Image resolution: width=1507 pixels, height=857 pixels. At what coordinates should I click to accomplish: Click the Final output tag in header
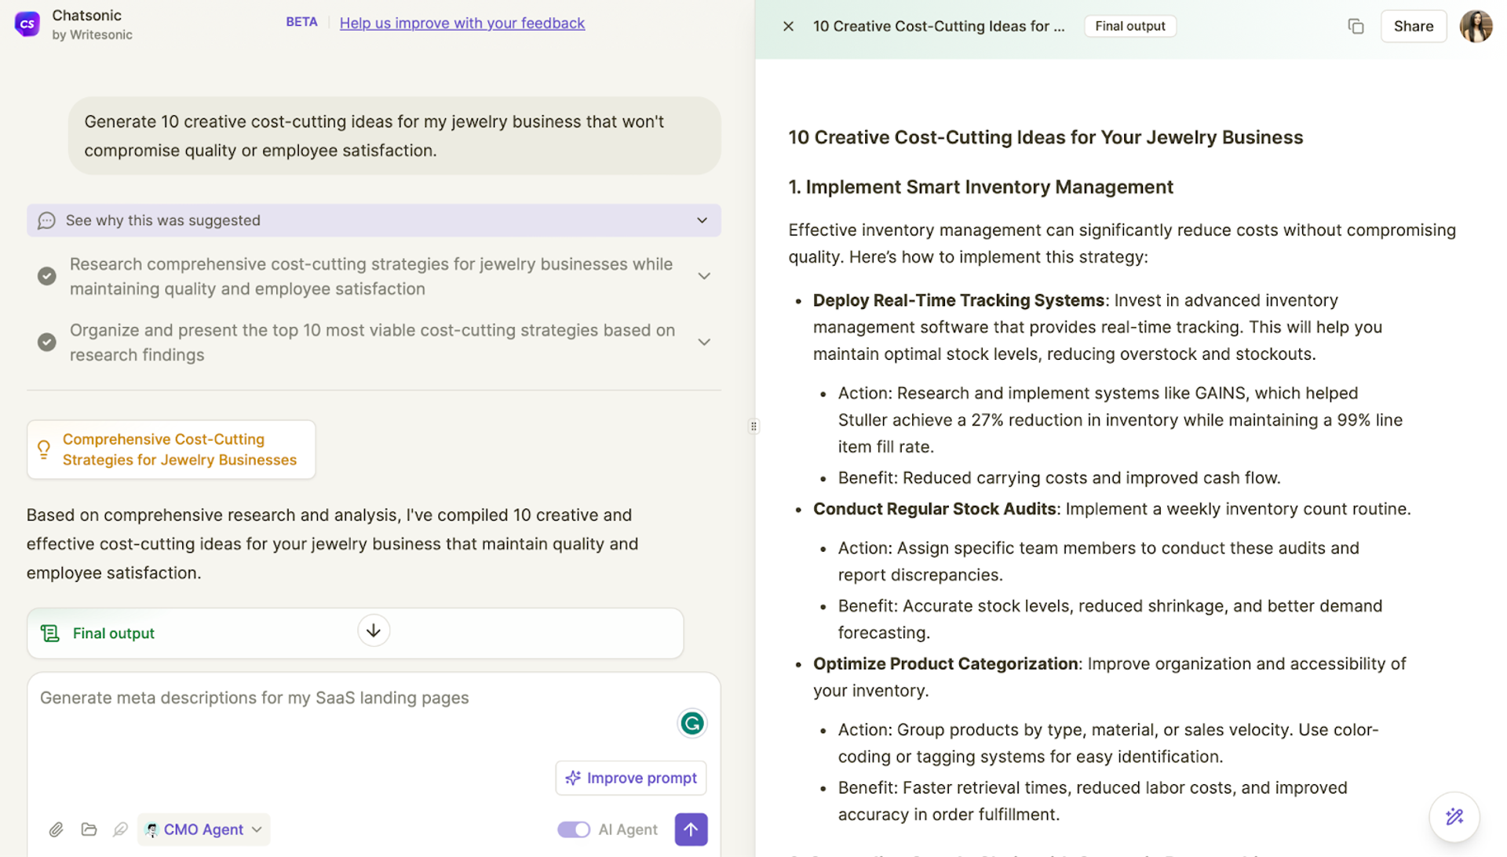pyautogui.click(x=1129, y=26)
